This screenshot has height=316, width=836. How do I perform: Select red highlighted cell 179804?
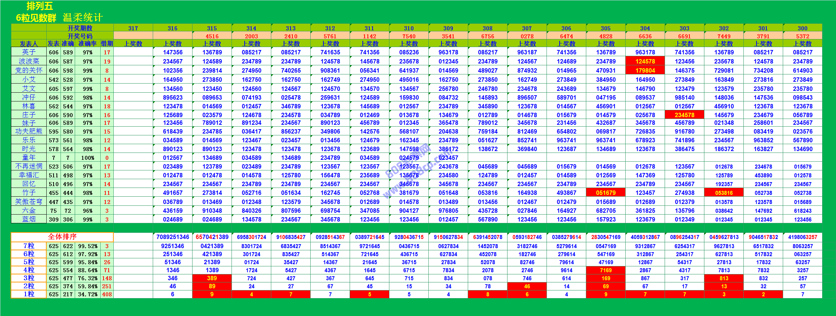pos(645,70)
